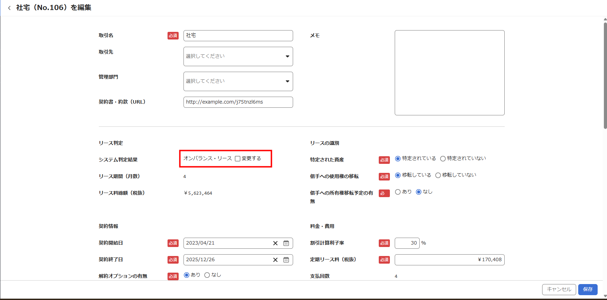Click the vertical scrollbar on the right

coord(605,76)
